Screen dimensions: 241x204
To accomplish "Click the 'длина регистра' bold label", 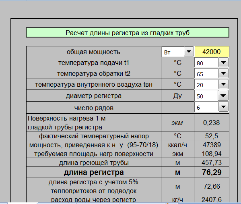I will point(94,172).
